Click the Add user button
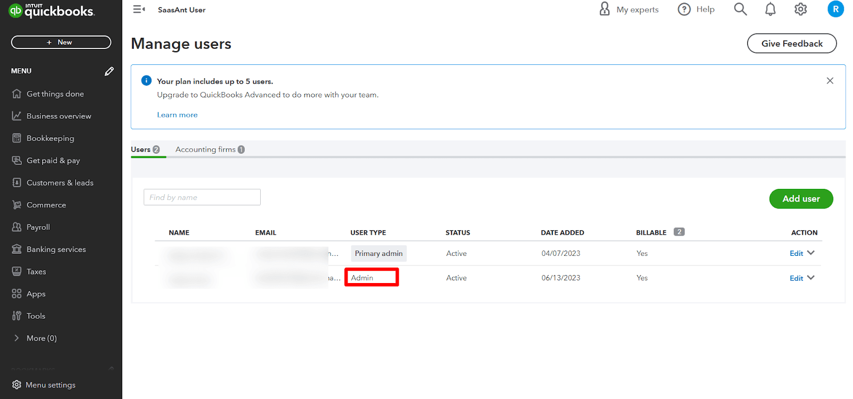This screenshot has height=399, width=853. coord(801,198)
